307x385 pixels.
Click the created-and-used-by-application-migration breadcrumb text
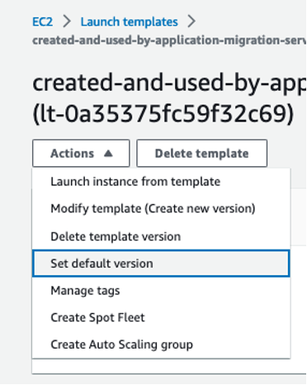169,40
